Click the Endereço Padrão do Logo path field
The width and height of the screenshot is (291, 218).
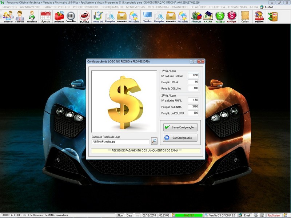[x=120, y=142]
